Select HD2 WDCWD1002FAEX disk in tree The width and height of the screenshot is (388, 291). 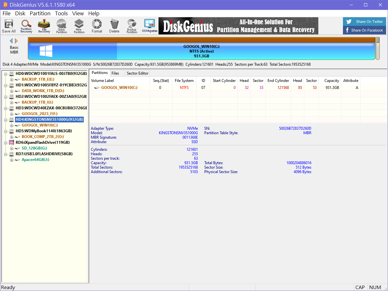point(51,97)
